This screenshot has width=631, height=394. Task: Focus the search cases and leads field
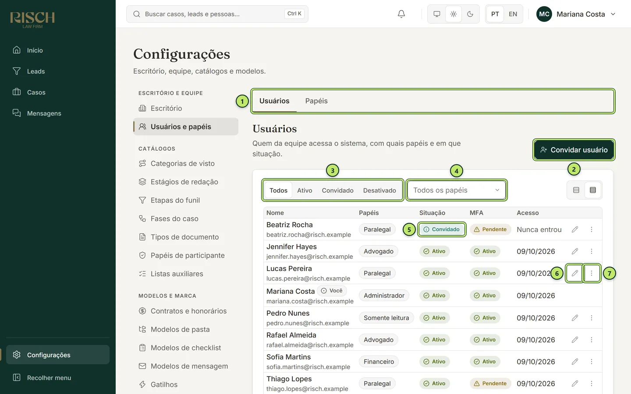click(217, 14)
